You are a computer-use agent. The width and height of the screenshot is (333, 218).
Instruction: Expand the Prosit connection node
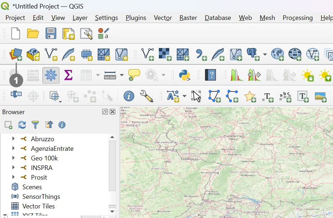(x=14, y=177)
